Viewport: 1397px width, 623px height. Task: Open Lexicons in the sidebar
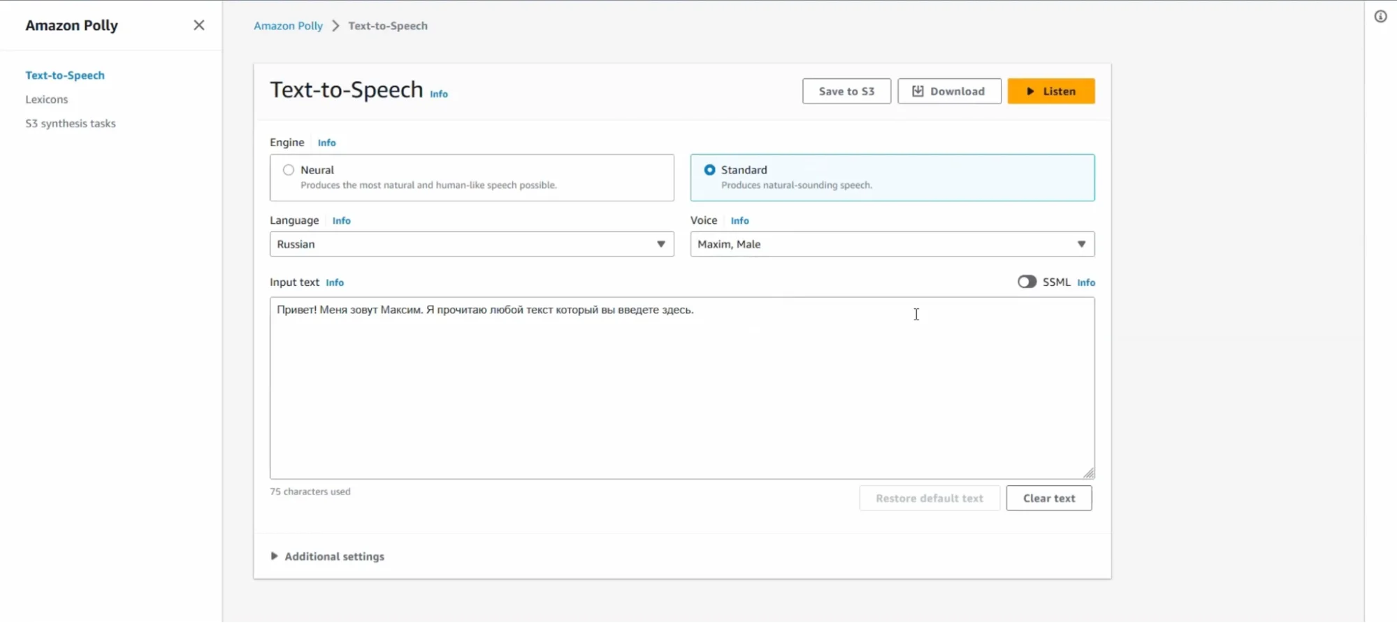(47, 99)
